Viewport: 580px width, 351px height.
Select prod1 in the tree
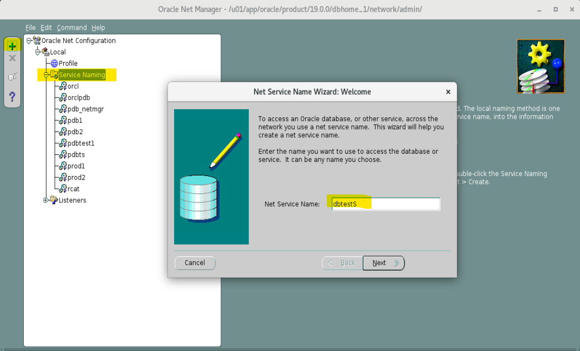[x=76, y=166]
